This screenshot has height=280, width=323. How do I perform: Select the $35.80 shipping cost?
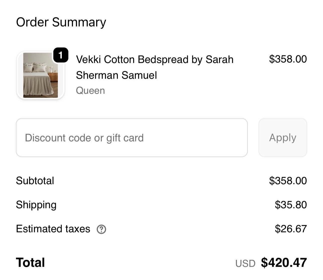291,205
